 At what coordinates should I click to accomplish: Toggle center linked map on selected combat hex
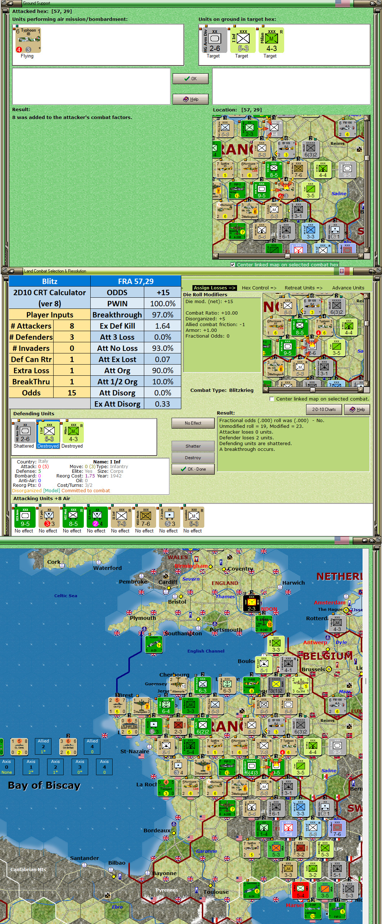232,265
